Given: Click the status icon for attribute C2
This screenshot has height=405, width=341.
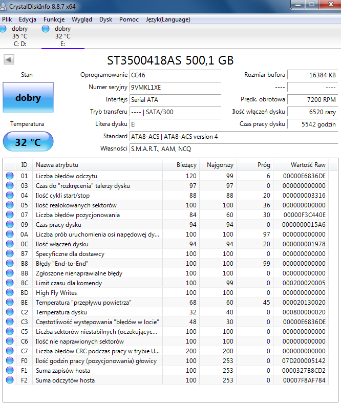Looking at the screenshot, I should coord(10,312).
